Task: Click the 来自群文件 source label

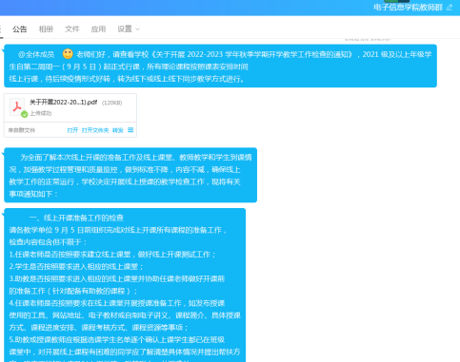Action: (22, 130)
